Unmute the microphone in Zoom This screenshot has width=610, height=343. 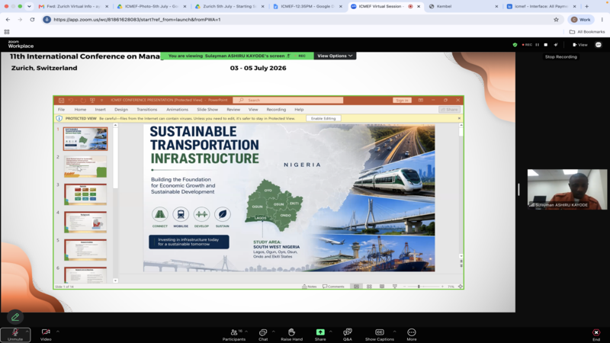pyautogui.click(x=14, y=335)
